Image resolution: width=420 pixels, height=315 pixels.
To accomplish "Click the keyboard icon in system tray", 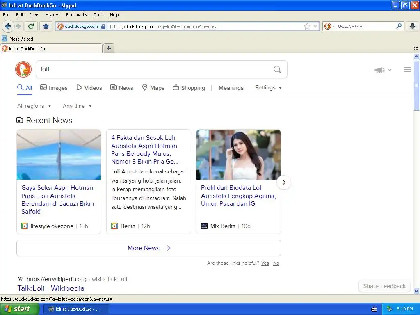I will [374, 309].
